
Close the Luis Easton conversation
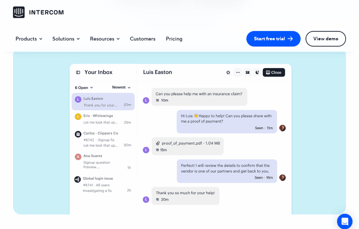click(274, 73)
